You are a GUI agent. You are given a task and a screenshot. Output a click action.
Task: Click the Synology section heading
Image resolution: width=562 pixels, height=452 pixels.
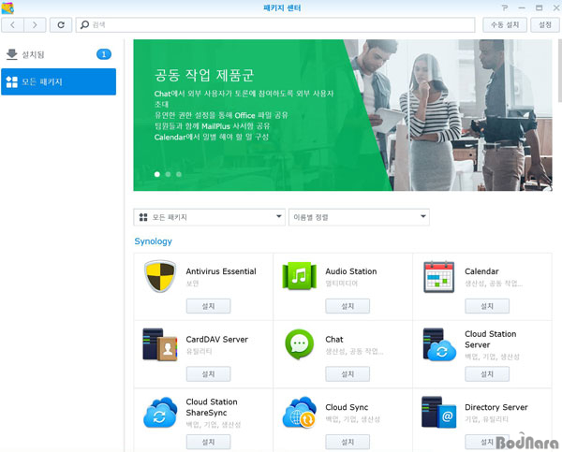153,241
